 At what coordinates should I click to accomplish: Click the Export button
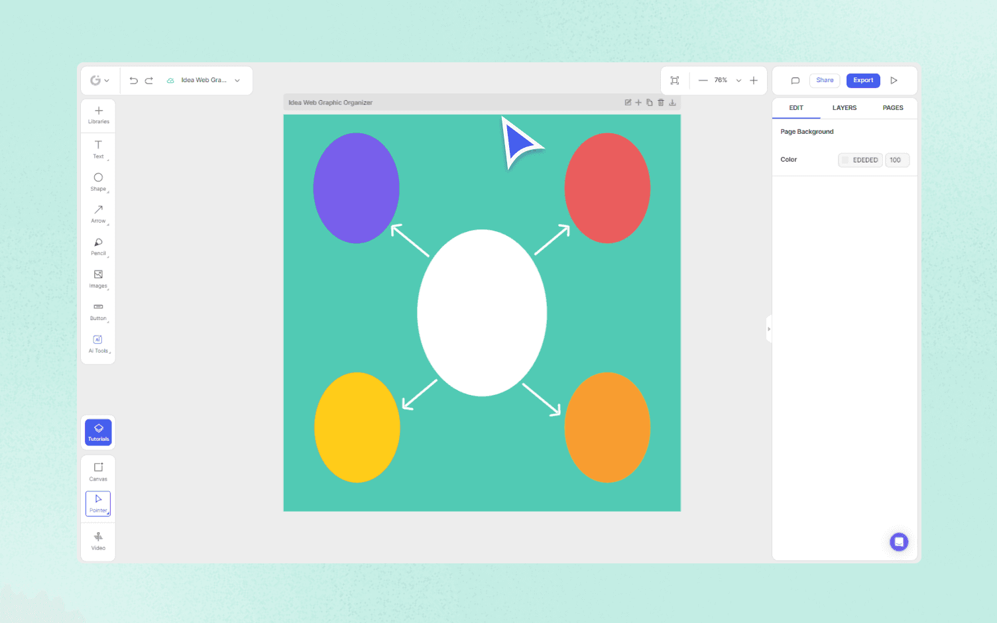click(863, 80)
